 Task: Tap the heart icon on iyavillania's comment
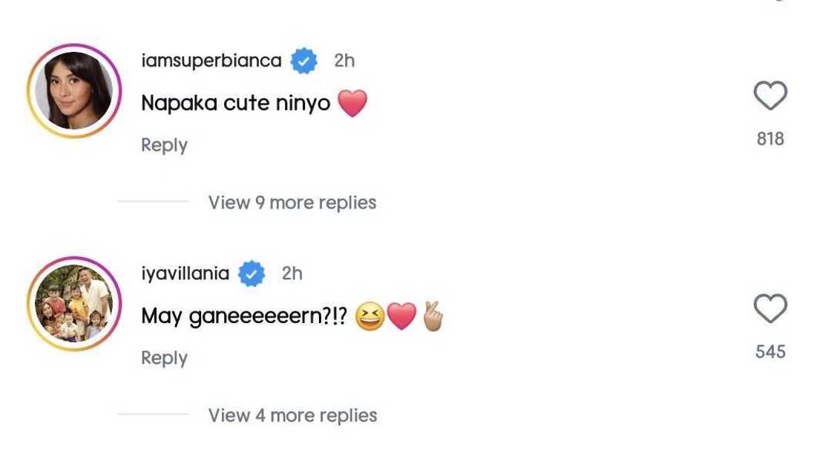(769, 308)
